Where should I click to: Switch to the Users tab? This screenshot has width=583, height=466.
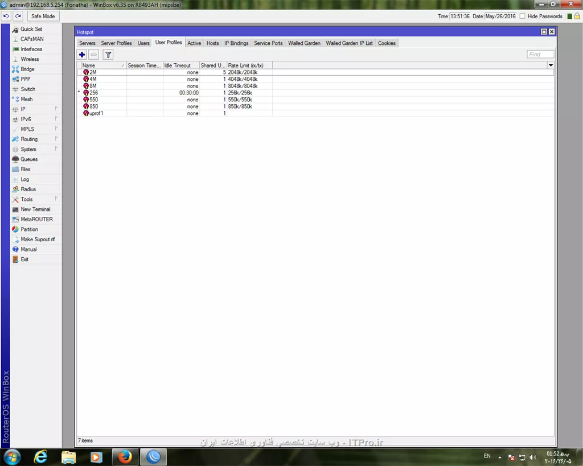click(x=143, y=43)
